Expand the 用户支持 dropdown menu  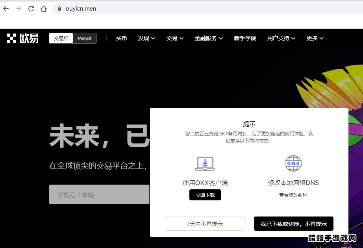(x=281, y=38)
